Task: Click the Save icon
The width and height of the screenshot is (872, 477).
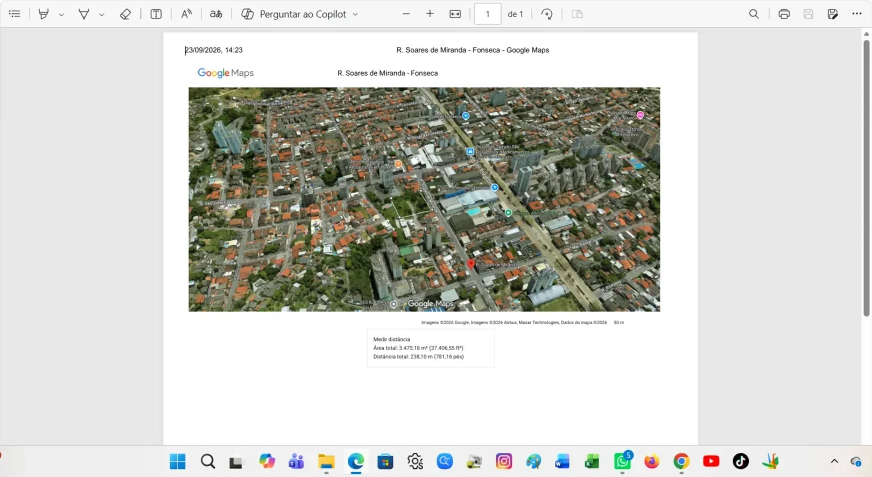Action: pyautogui.click(x=808, y=14)
